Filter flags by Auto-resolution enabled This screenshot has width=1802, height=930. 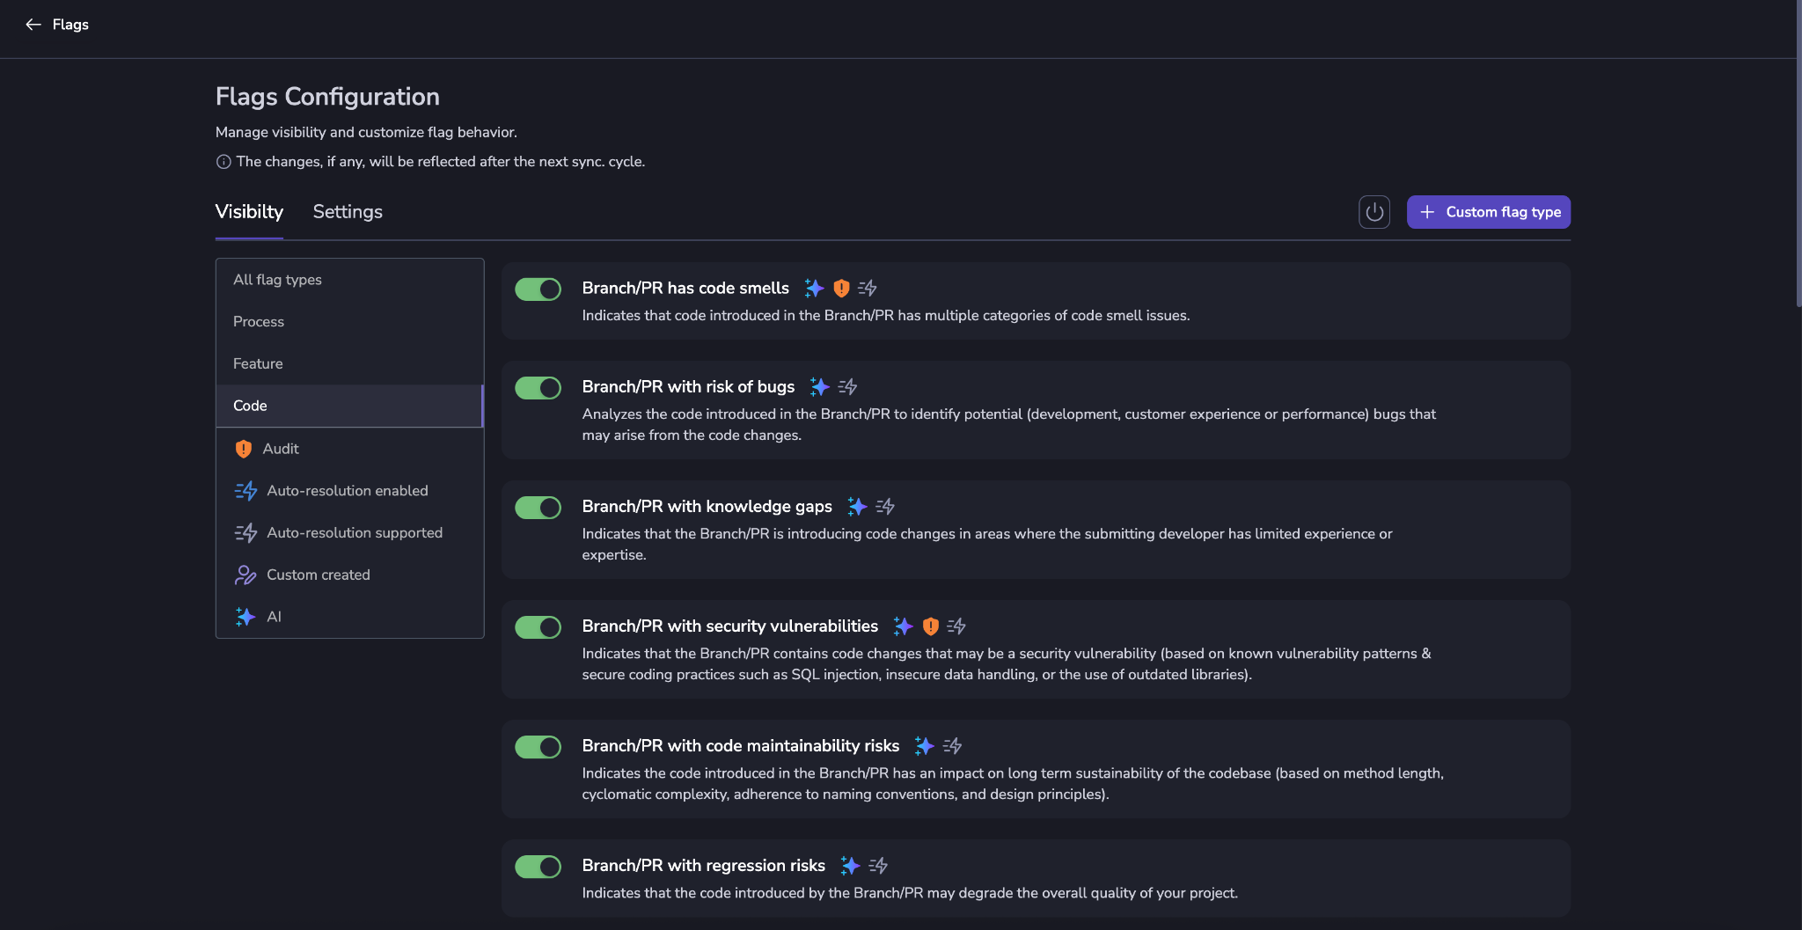pos(347,491)
